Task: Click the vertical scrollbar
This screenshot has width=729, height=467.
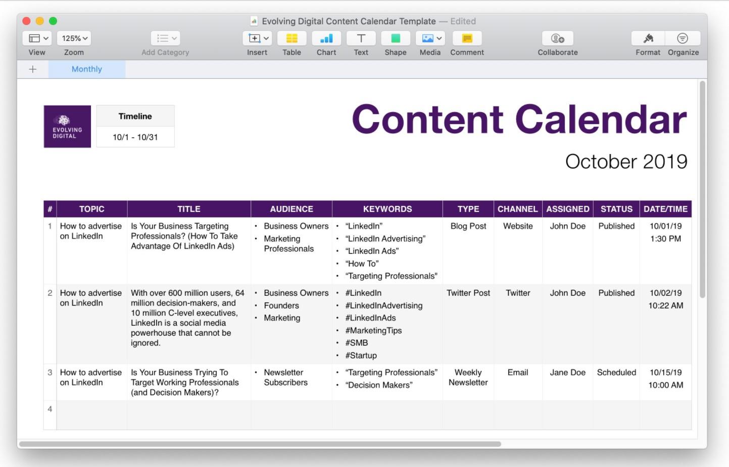Action: click(x=702, y=189)
